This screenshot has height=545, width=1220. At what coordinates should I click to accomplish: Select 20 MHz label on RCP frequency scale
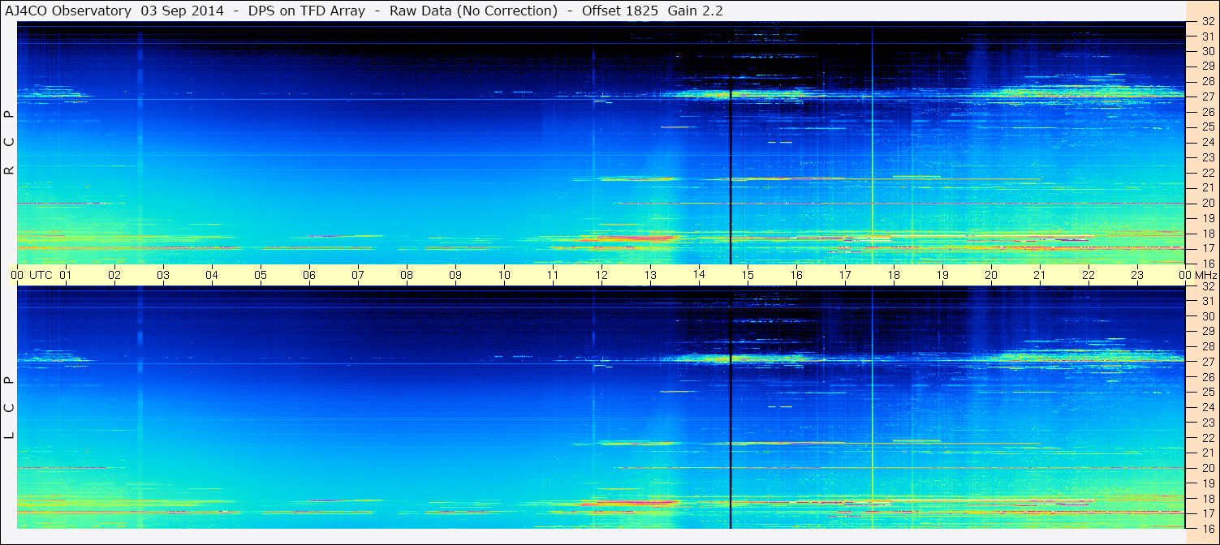[x=1207, y=203]
